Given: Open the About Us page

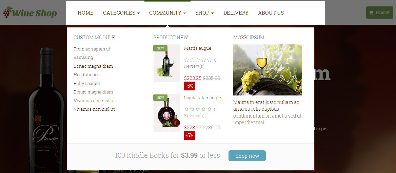Looking at the screenshot, I should 271,13.
